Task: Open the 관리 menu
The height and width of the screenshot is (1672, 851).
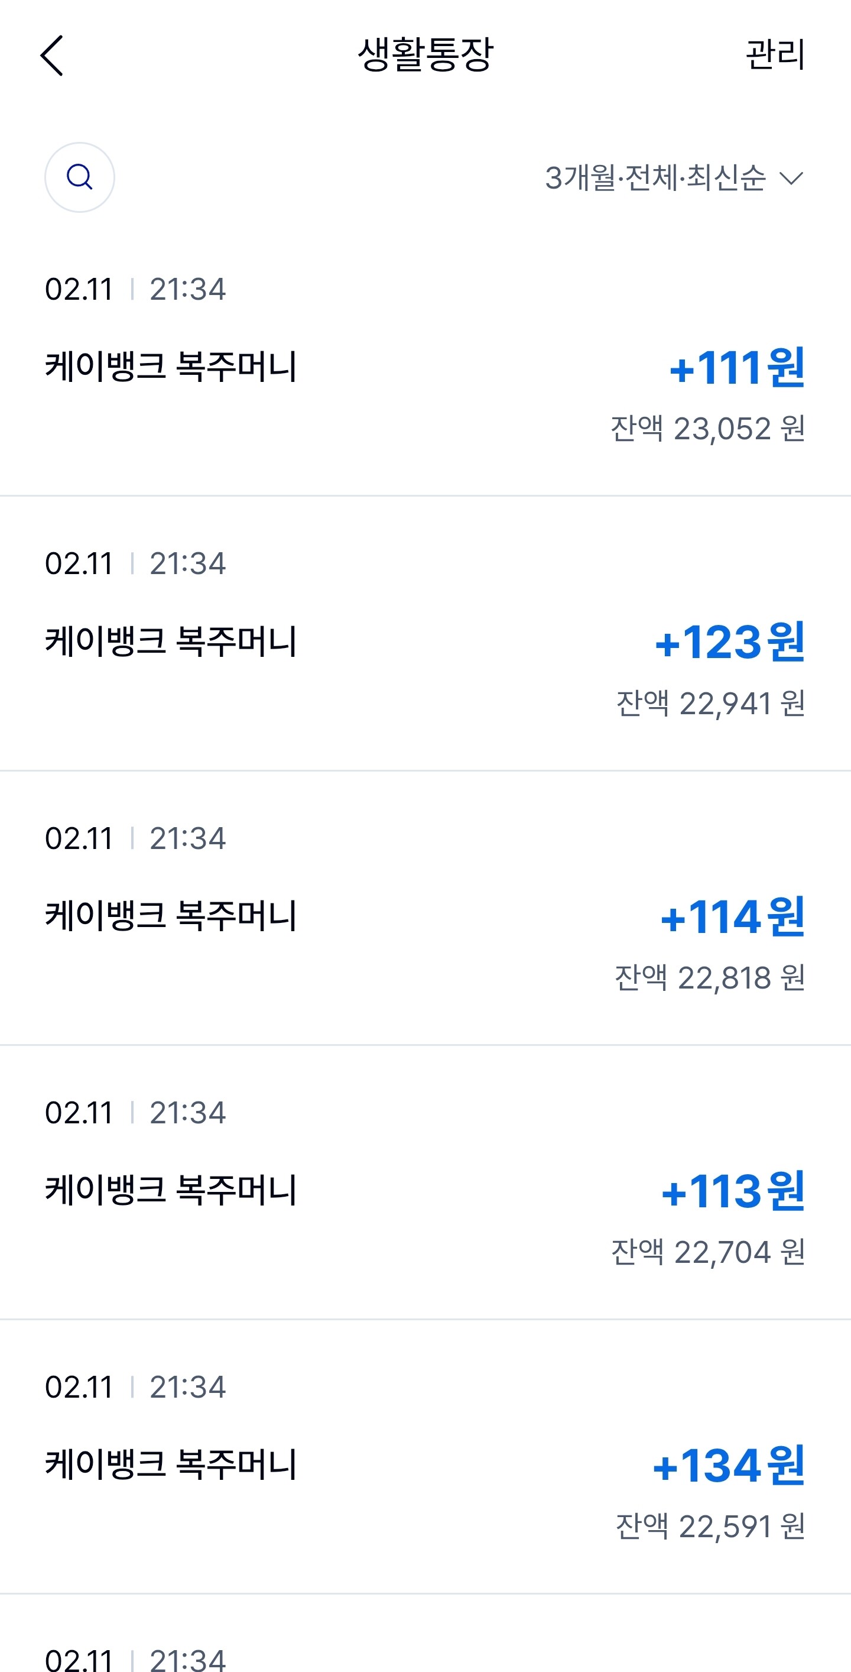Action: coord(775,54)
